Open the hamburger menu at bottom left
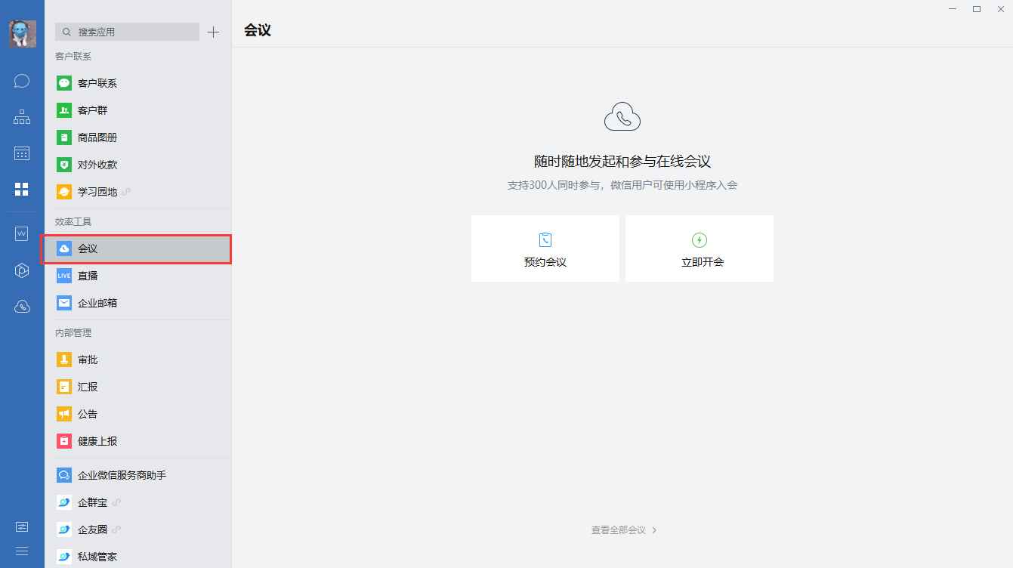The image size is (1013, 568). point(22,551)
